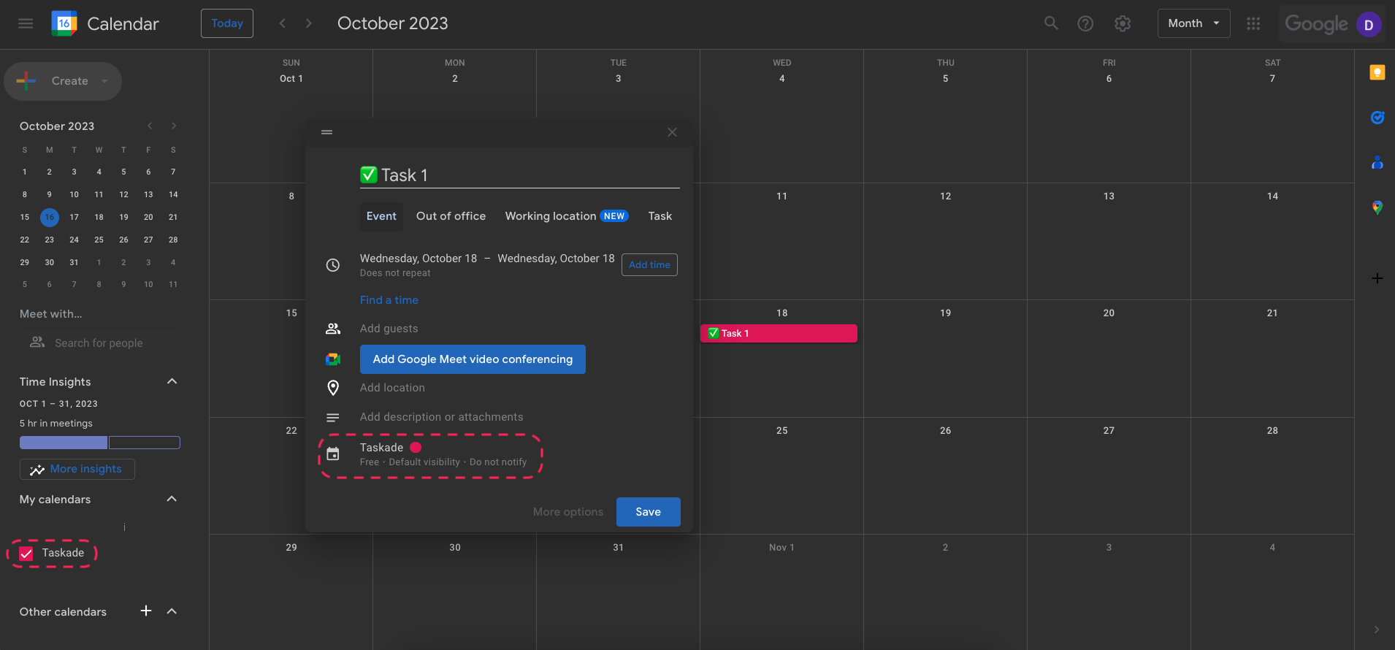Click Does not repeat text

pos(395,273)
